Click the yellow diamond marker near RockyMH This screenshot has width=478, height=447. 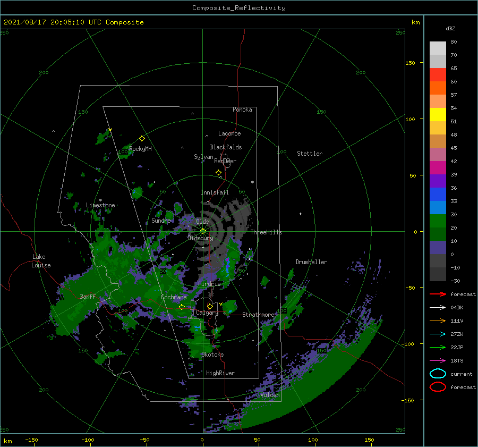point(142,139)
